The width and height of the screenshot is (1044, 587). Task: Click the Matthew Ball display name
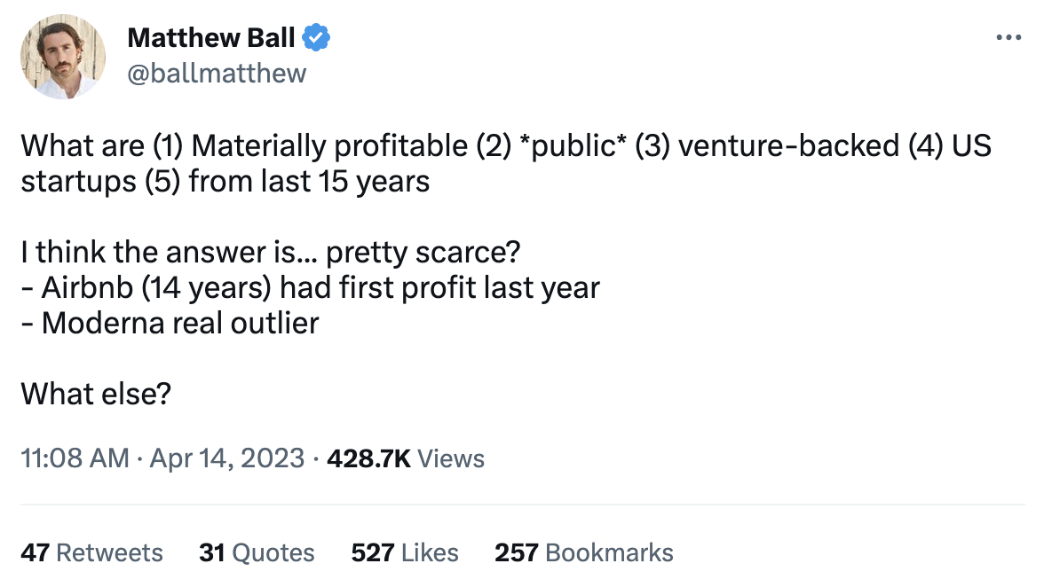point(211,38)
